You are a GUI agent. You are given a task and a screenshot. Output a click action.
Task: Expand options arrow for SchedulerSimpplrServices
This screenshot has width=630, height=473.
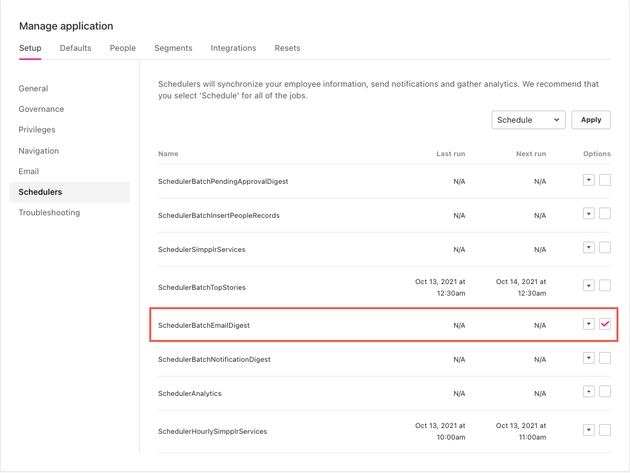point(589,247)
